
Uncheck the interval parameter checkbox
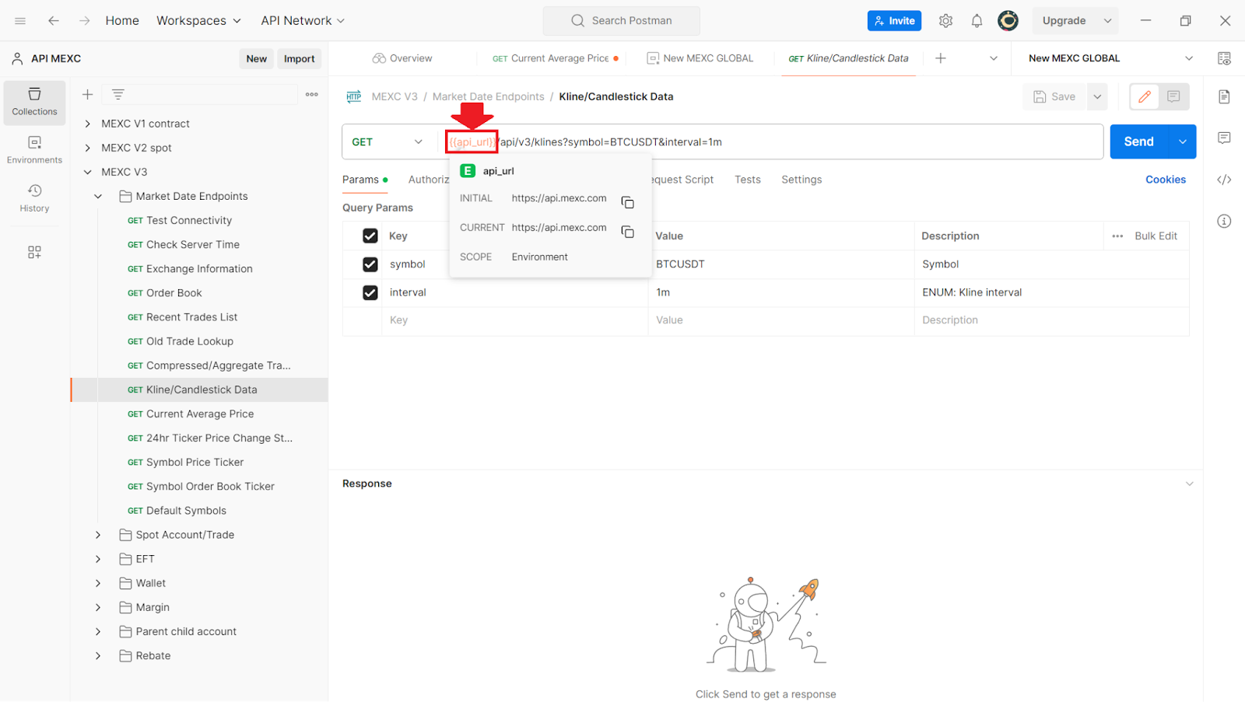point(370,292)
